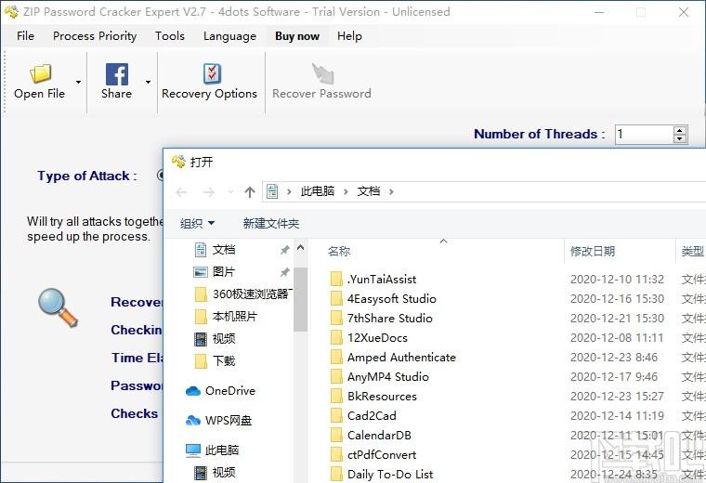
Task: Click the date 2020-12-23 15:27
Action: pos(617,396)
